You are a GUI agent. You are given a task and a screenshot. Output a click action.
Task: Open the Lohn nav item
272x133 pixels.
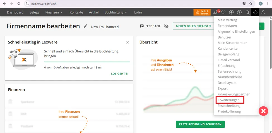(x=138, y=12)
